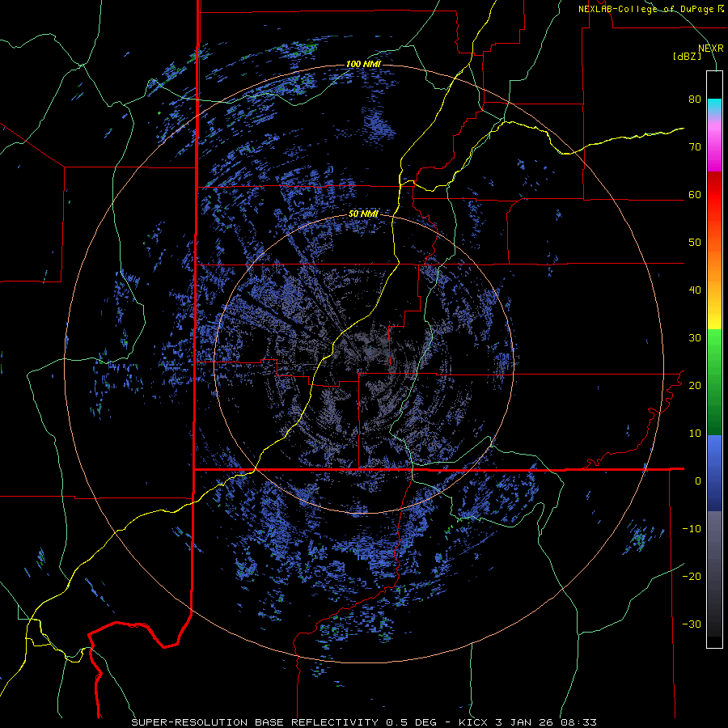Click the 0 dBZ value on the scale
The width and height of the screenshot is (728, 728).
tap(698, 481)
